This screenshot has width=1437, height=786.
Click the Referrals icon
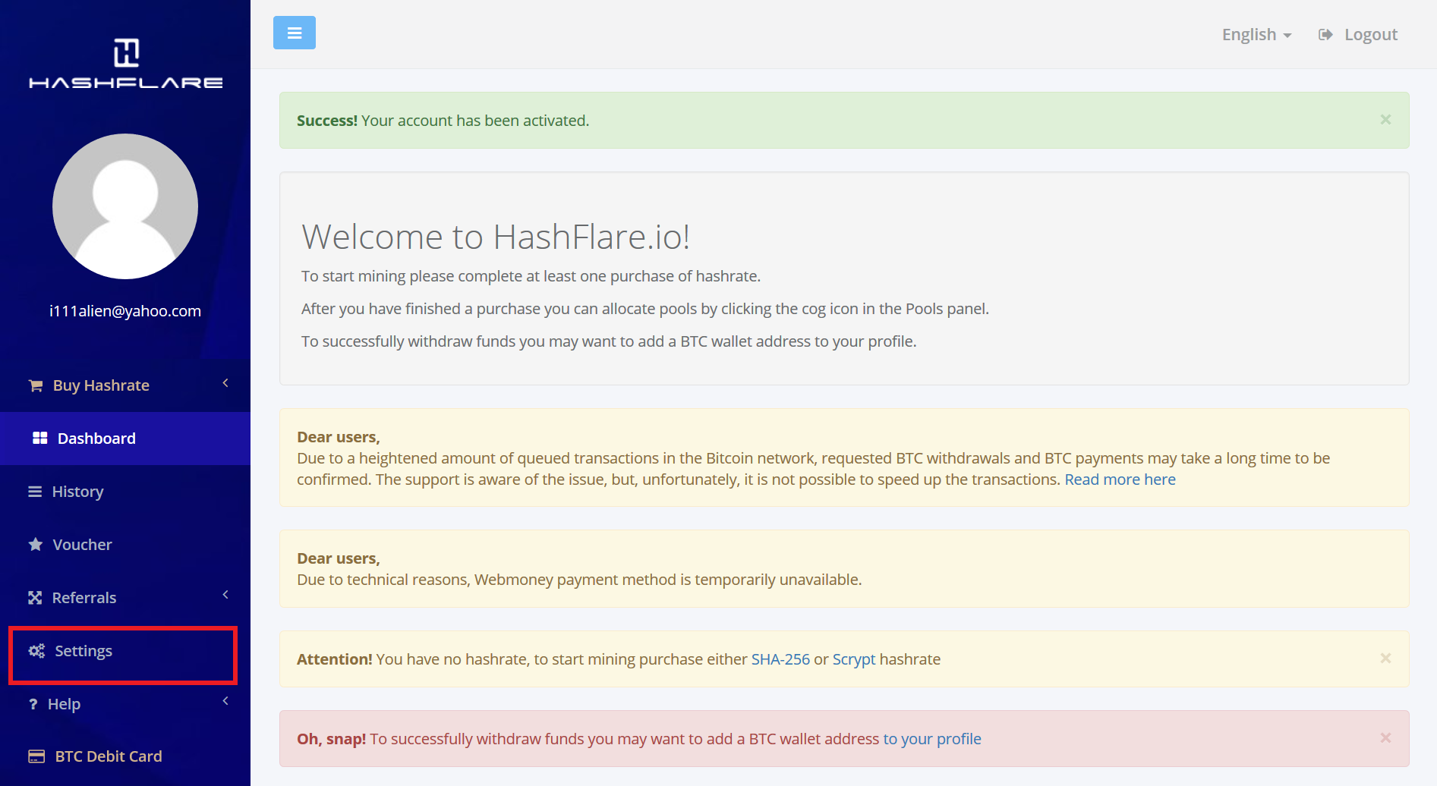pyautogui.click(x=35, y=598)
